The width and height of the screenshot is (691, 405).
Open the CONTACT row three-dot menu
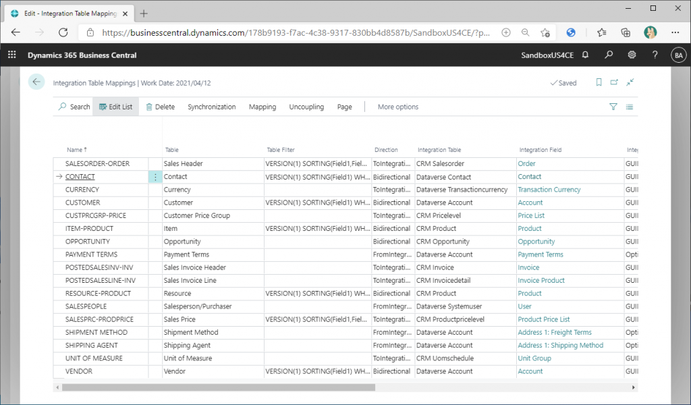(x=155, y=177)
